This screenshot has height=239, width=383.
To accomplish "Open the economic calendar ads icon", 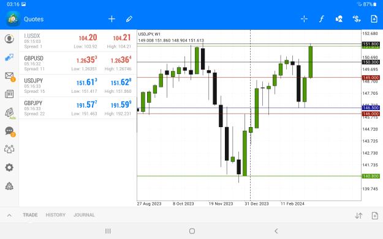I will pos(10,113).
